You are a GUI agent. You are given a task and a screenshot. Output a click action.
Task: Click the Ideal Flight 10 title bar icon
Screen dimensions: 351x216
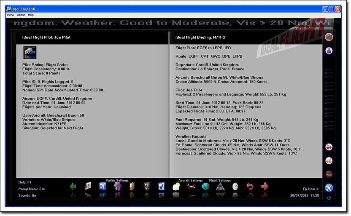click(x=8, y=9)
